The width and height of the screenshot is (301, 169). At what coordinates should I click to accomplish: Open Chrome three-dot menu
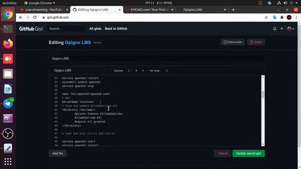point(296,17)
